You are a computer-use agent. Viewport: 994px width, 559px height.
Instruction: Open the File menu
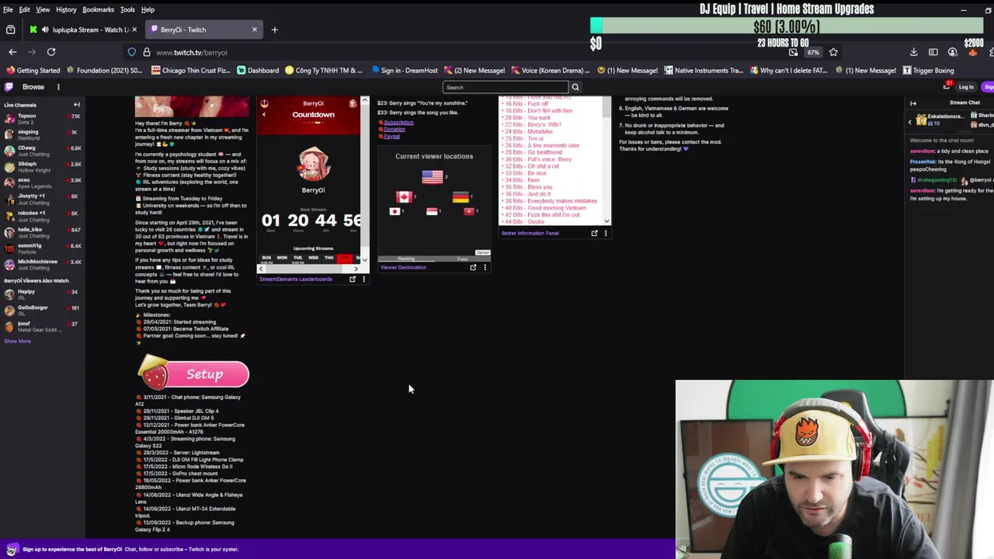[8, 9]
